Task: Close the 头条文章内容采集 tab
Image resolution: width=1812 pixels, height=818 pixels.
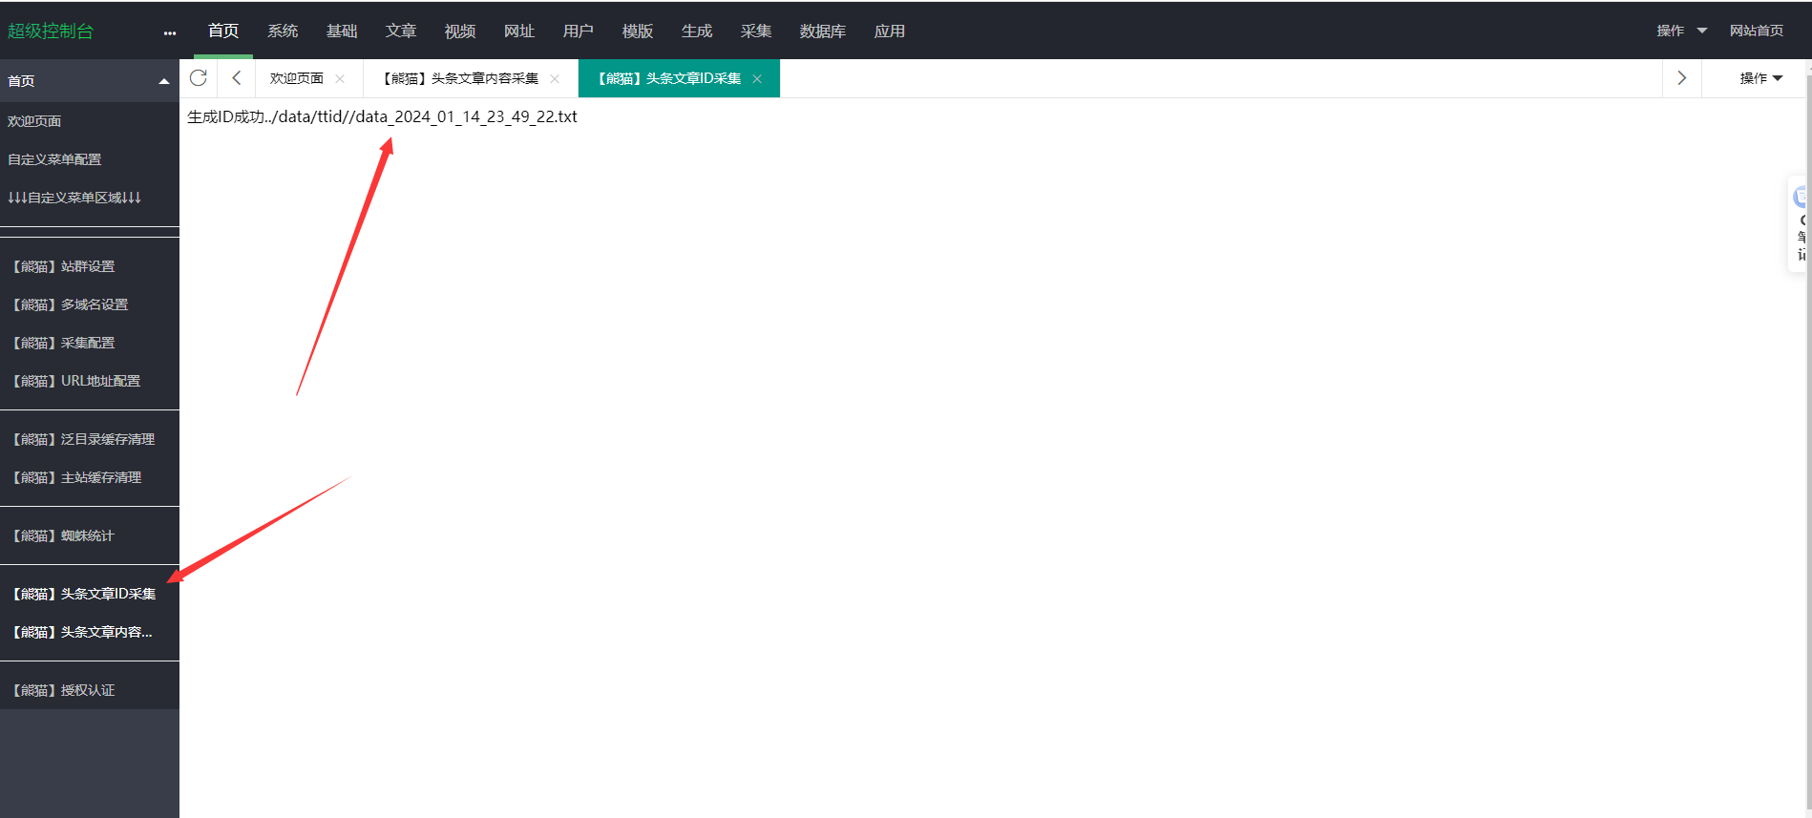Action: click(555, 79)
